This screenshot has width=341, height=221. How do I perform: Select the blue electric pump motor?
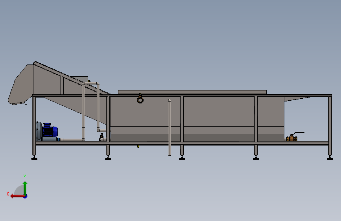pyautogui.click(x=50, y=130)
